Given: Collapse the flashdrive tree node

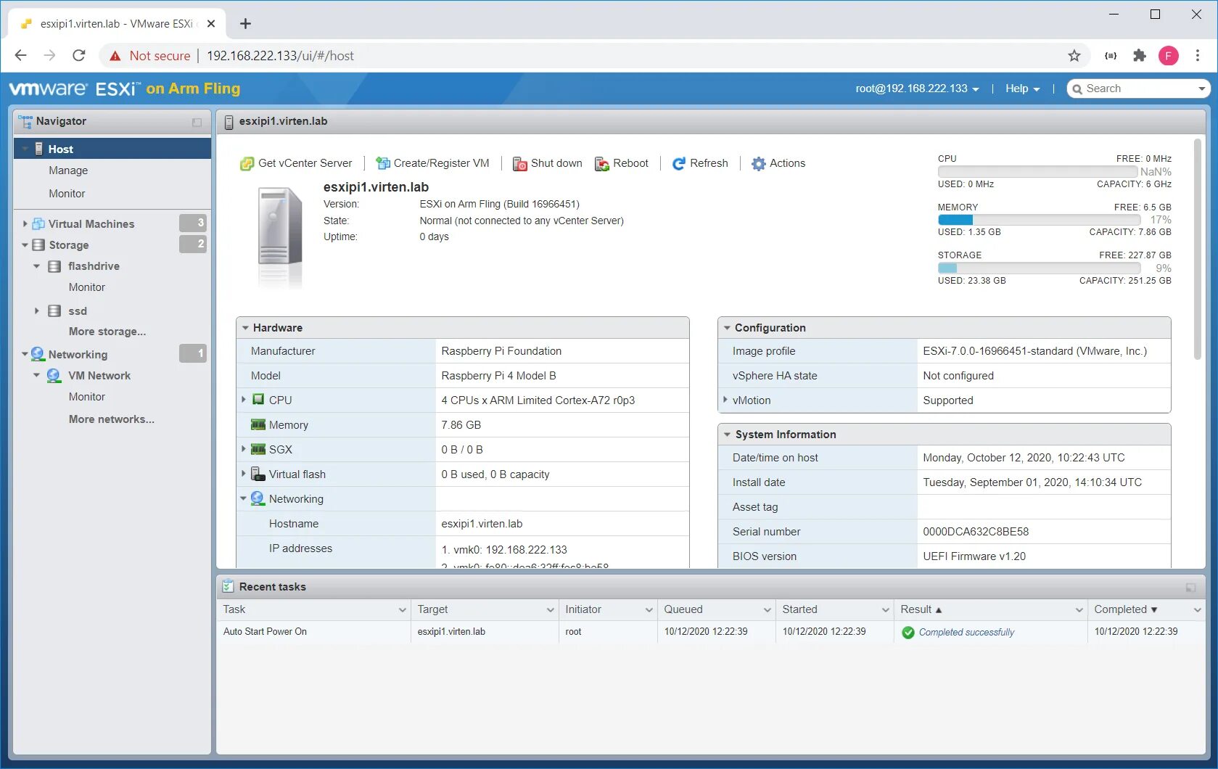Looking at the screenshot, I should [37, 266].
